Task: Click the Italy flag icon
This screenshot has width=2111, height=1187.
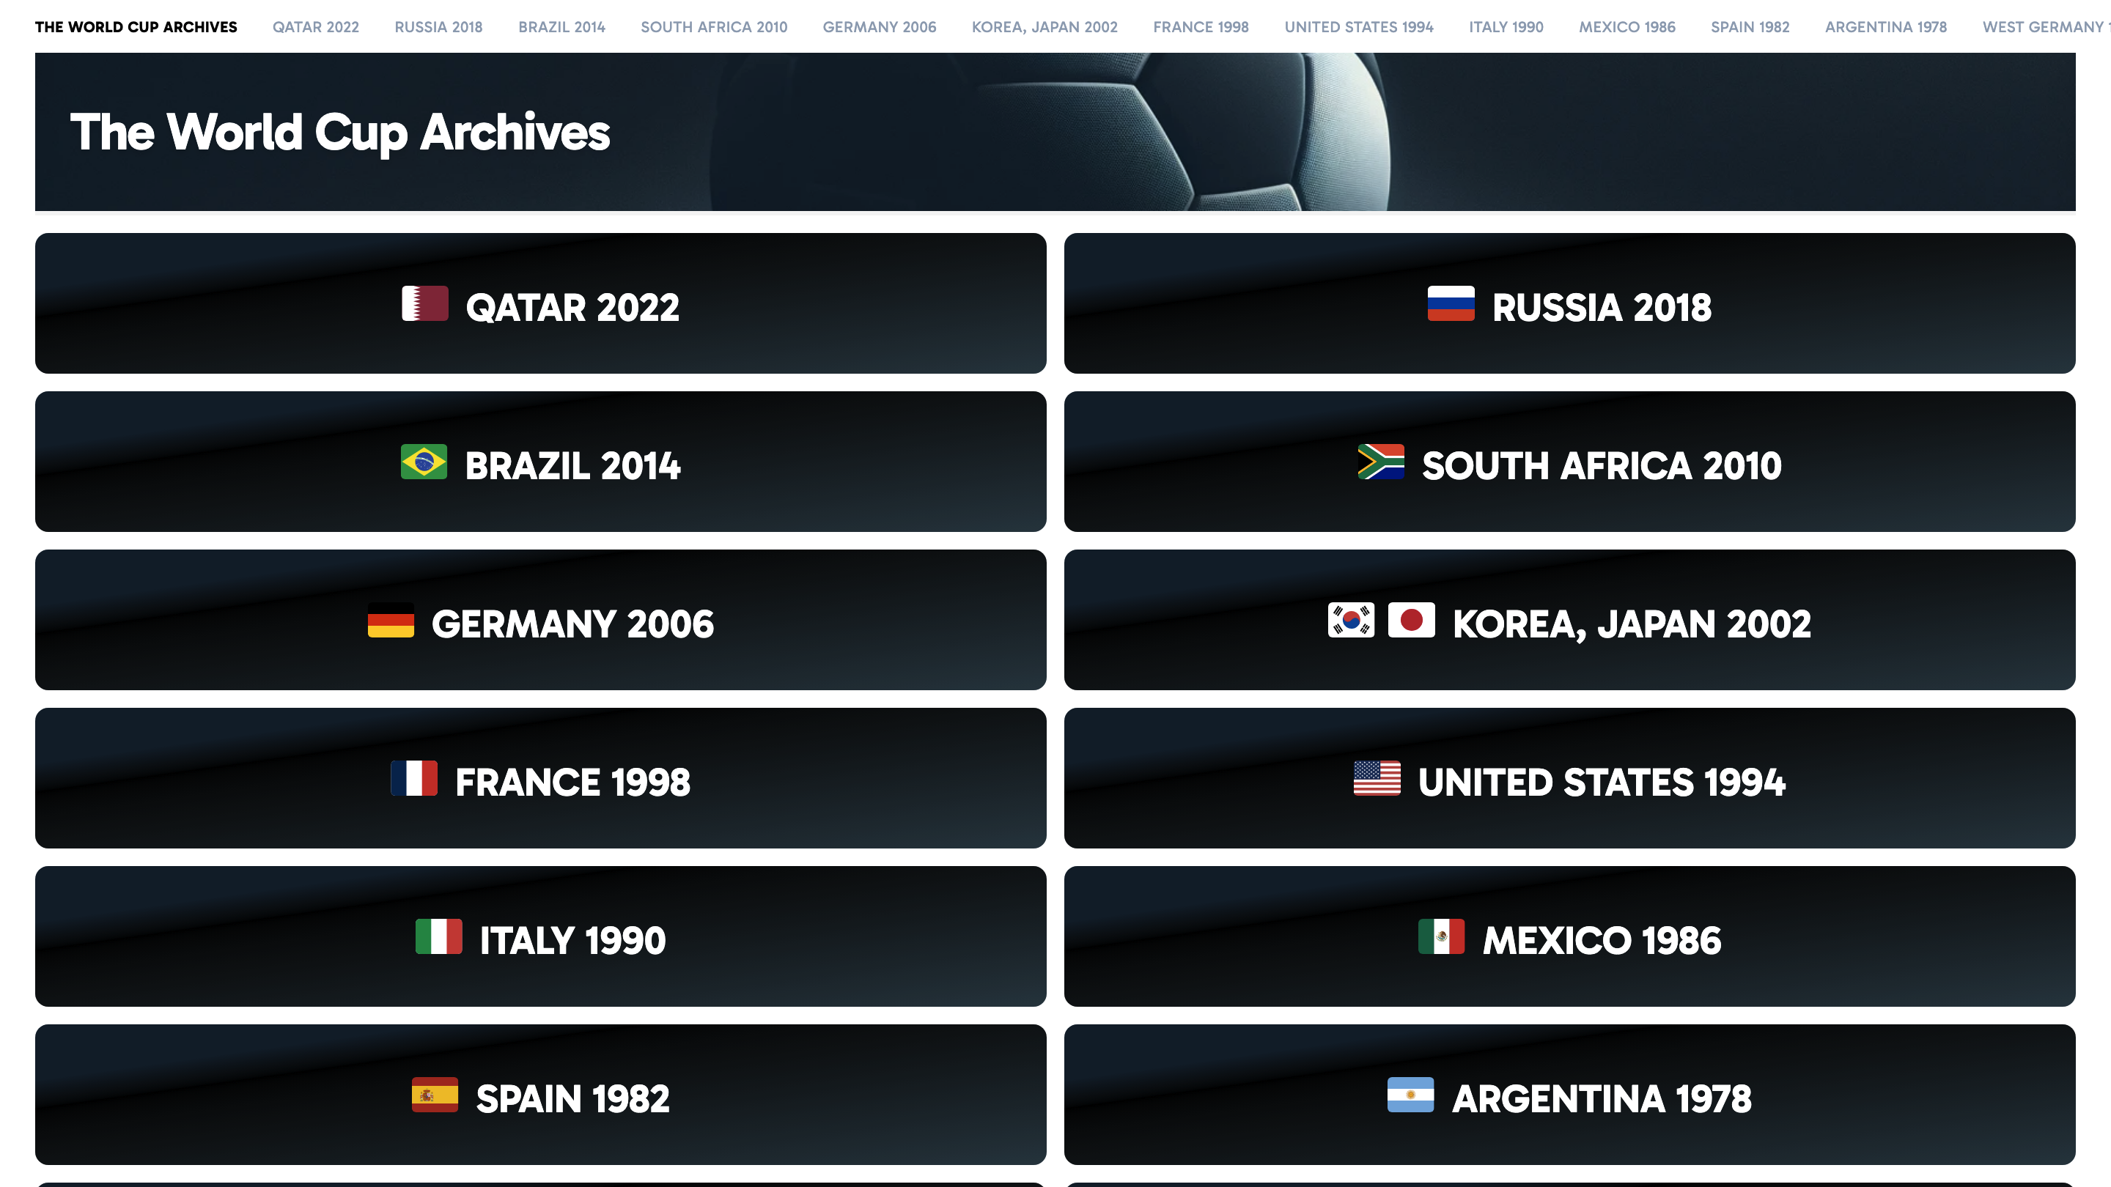Action: tap(440, 937)
